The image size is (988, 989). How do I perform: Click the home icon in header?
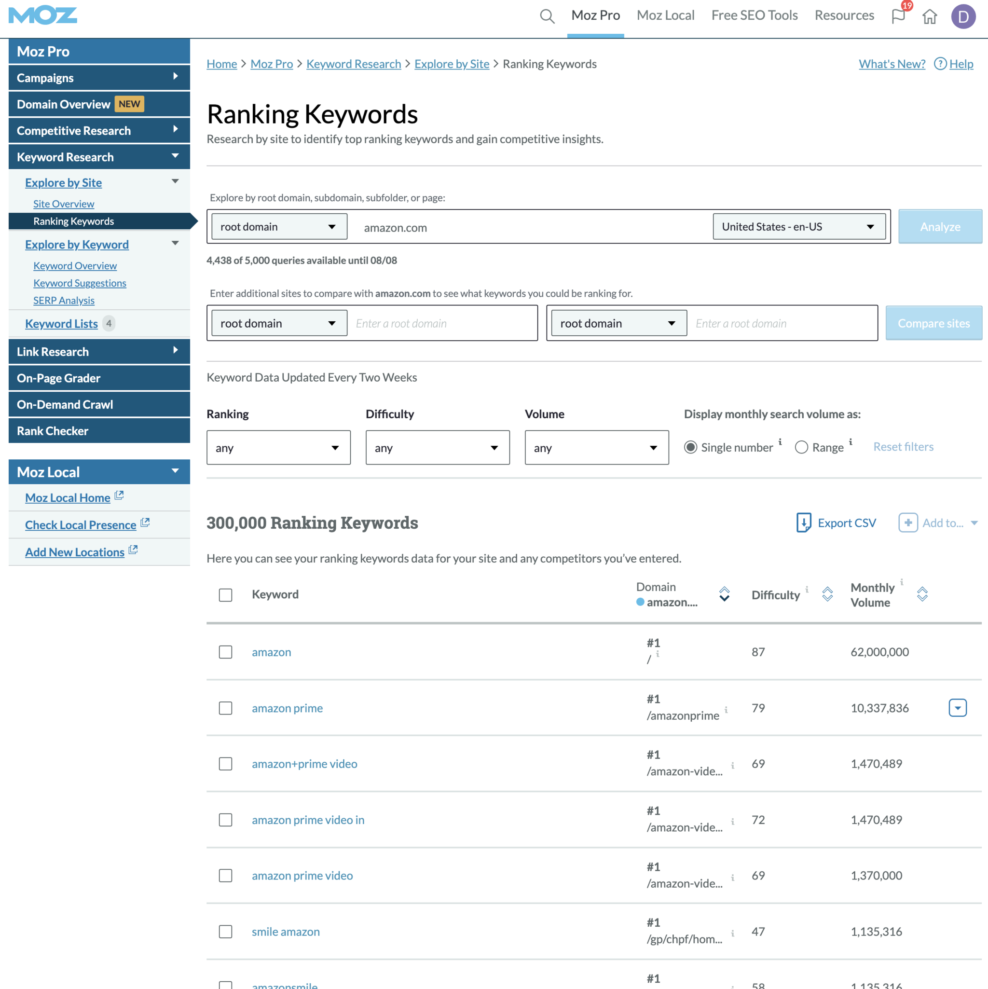[x=930, y=16]
